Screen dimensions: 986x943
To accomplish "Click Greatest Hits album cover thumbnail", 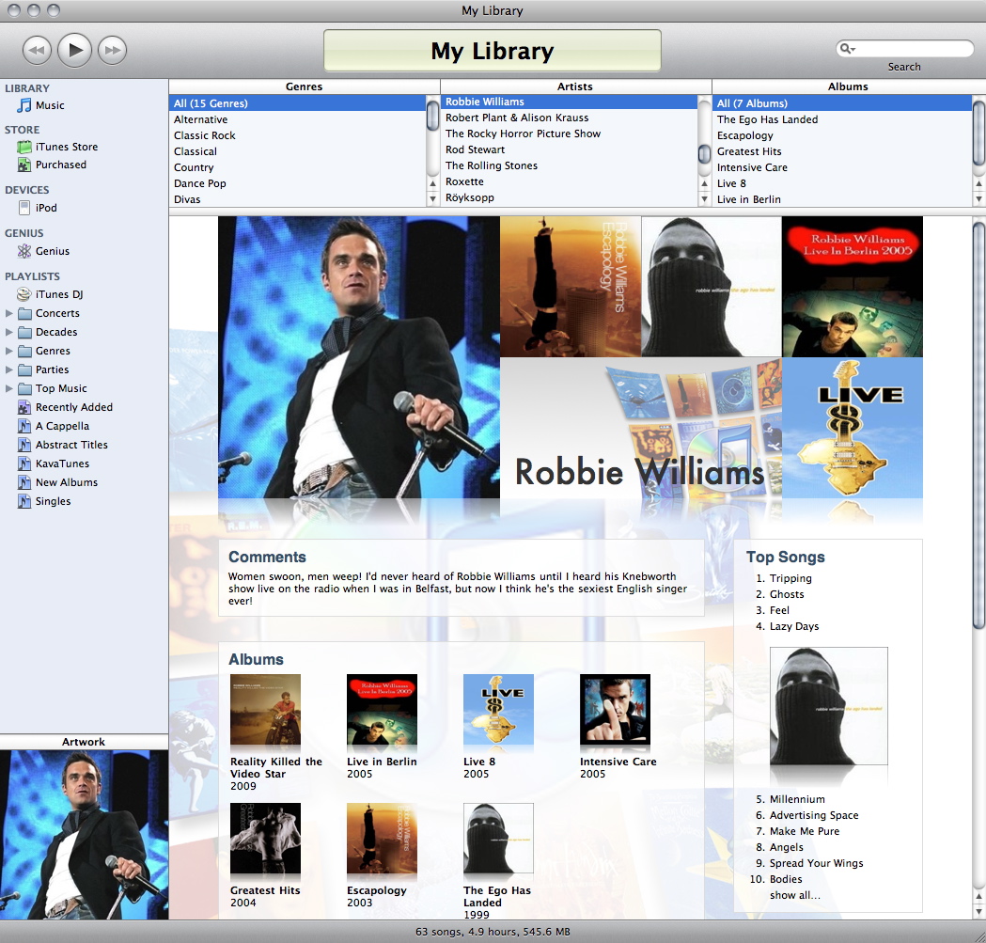I will click(x=265, y=839).
